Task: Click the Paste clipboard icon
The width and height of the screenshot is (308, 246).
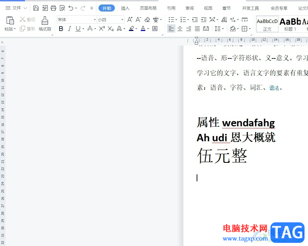Action: pyautogui.click(x=10, y=21)
